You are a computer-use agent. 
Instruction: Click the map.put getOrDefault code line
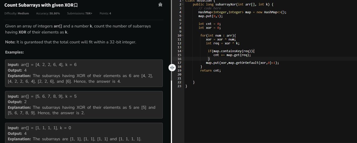coord(242,63)
